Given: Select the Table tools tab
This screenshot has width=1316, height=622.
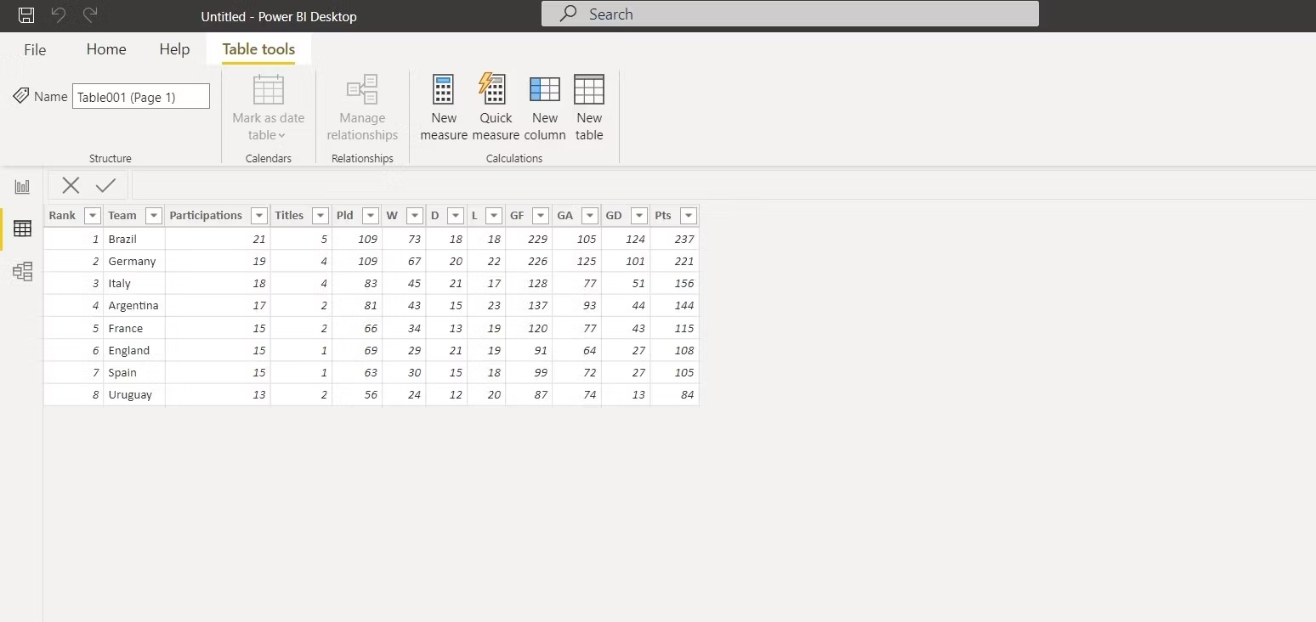Looking at the screenshot, I should (x=258, y=49).
